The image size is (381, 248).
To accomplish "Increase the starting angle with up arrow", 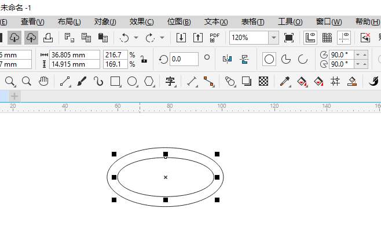I will 365,54.
